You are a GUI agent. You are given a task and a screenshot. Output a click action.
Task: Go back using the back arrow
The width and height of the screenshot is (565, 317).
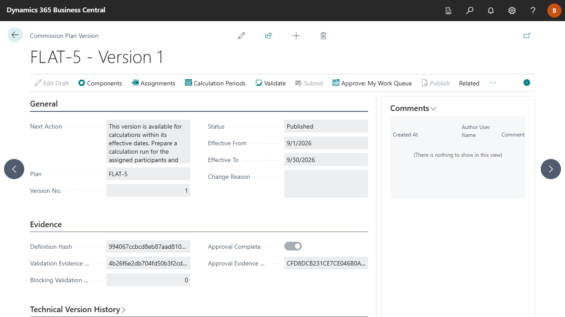tap(15, 35)
